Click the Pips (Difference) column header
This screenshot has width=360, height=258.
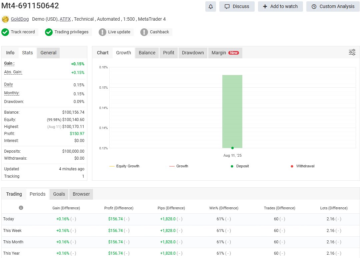pos(171,208)
